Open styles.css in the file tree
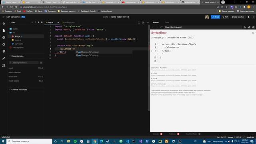Image resolution: width=256 pixels, height=144 pixels. pyautogui.click(x=19, y=44)
